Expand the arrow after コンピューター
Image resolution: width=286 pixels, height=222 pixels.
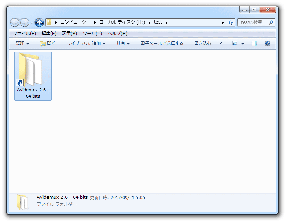tap(95, 22)
